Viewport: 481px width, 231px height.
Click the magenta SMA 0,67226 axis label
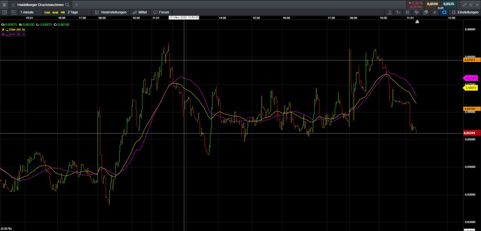click(x=470, y=78)
